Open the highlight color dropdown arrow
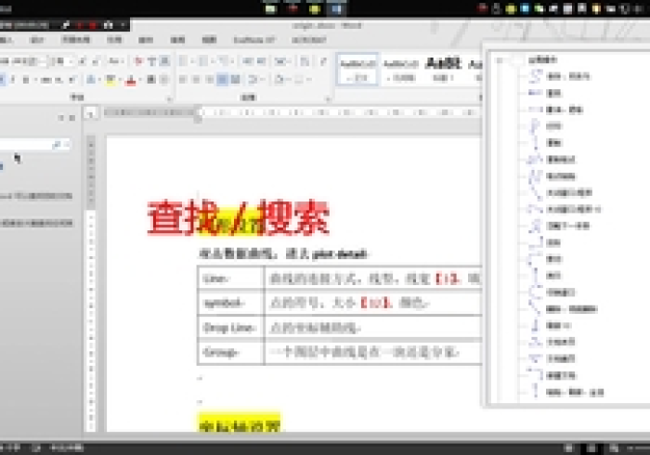This screenshot has height=455, width=650. pyautogui.click(x=118, y=79)
